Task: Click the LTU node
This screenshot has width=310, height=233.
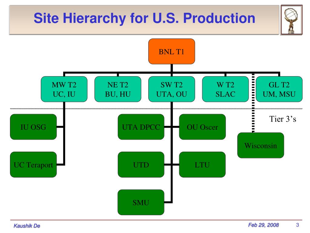Action: tap(202, 165)
